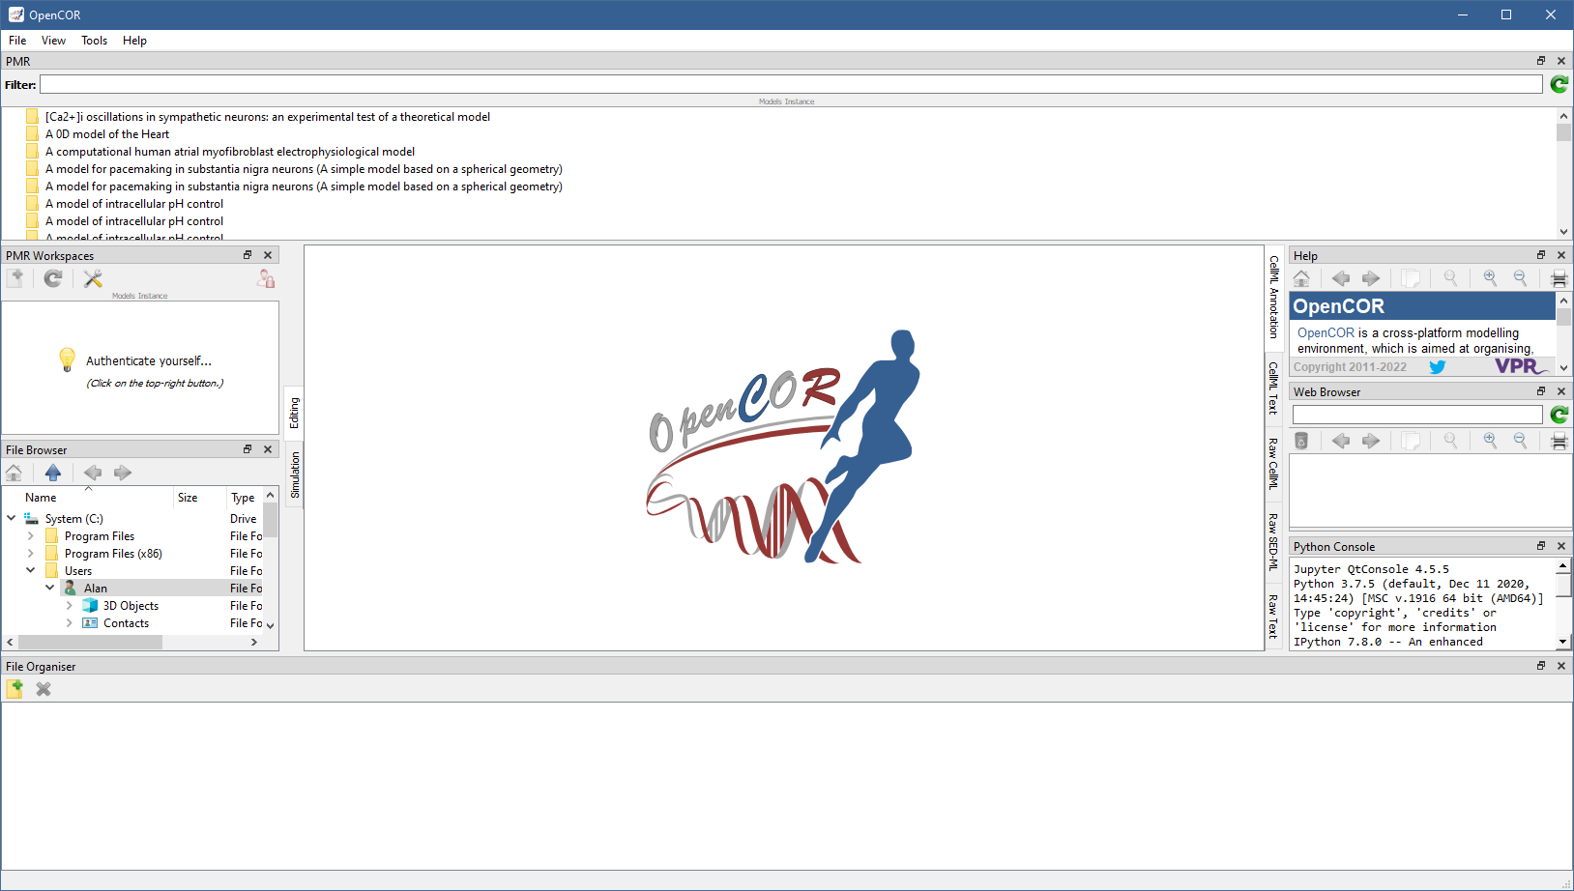
Task: Float the Python Console panel
Action: point(1541,547)
